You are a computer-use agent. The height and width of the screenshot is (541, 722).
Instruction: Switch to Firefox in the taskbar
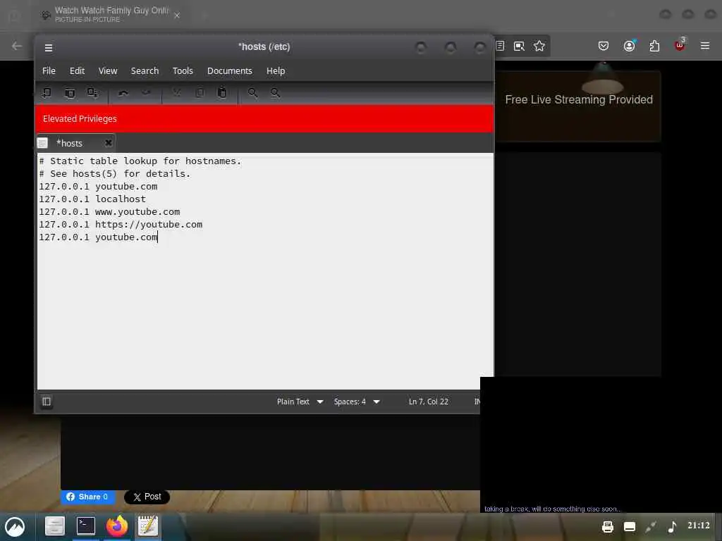click(x=117, y=526)
